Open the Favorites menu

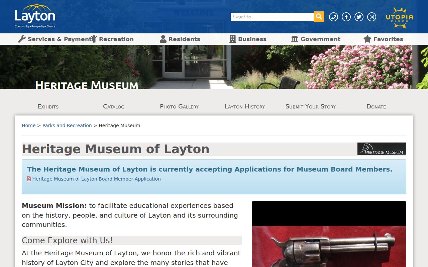point(383,39)
